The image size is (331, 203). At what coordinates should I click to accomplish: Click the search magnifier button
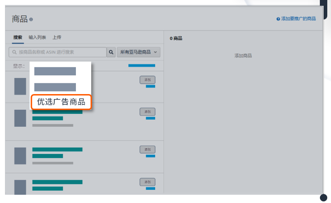click(111, 52)
